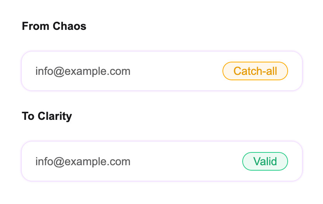This screenshot has width=323, height=204.
Task: Click info in the Valid card email
Action: coord(44,161)
